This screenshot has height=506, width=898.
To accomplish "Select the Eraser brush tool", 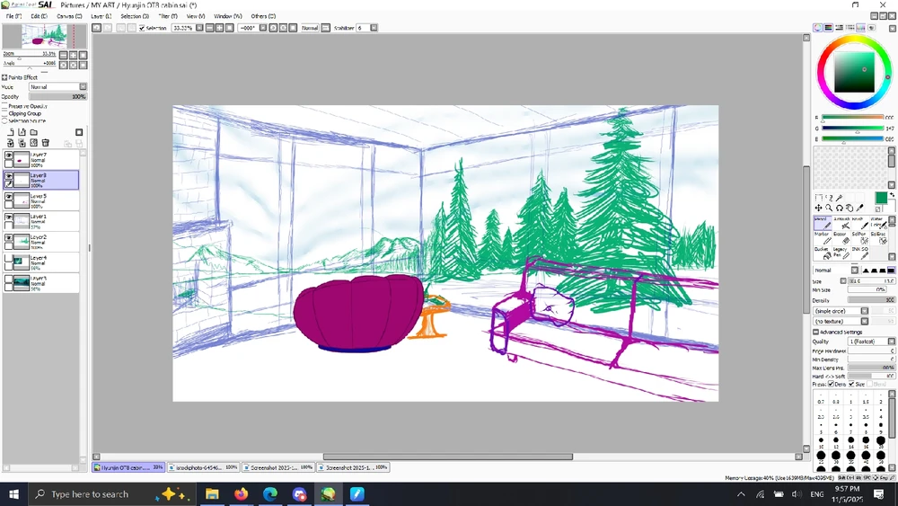I will (841, 238).
